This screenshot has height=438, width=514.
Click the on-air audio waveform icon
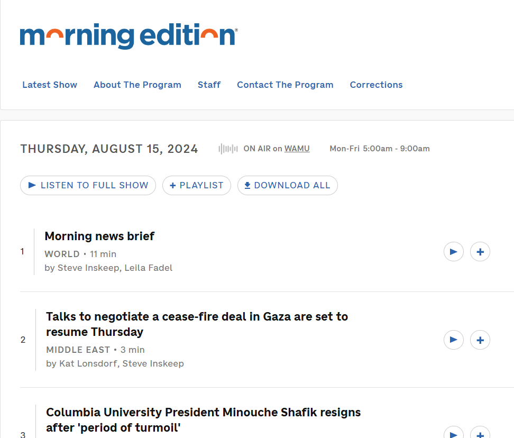[228, 149]
